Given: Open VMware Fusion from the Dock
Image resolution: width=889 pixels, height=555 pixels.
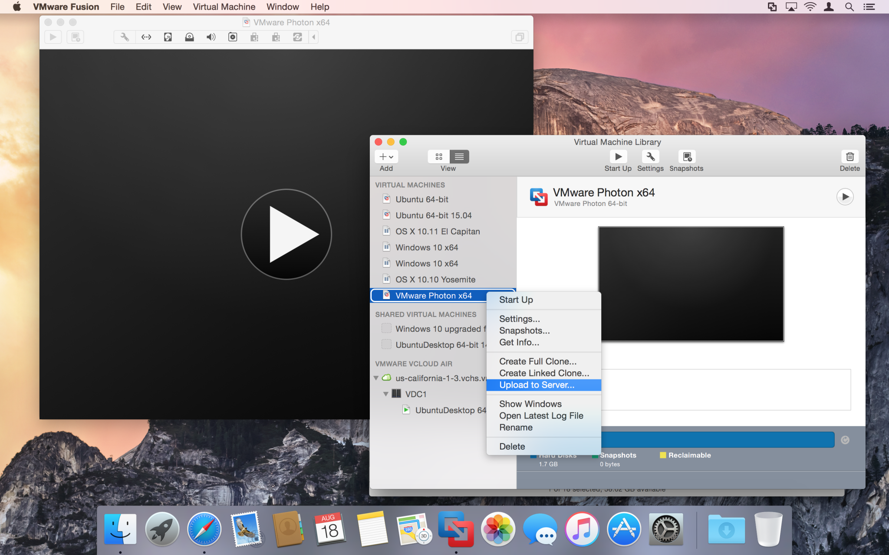Looking at the screenshot, I should click(x=455, y=529).
